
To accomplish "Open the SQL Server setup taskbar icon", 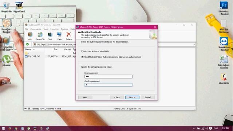I will click(48, 128).
